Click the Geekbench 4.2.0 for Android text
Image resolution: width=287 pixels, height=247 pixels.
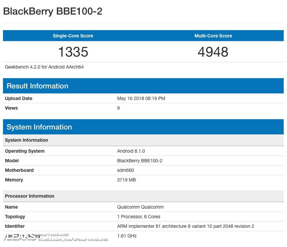pos(44,67)
